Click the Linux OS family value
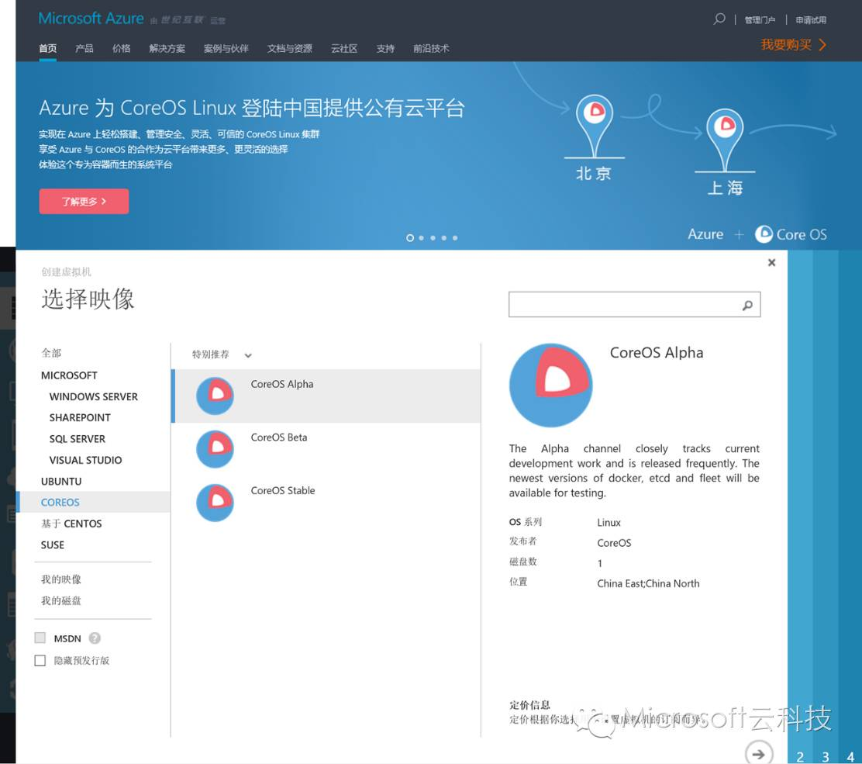 click(609, 523)
